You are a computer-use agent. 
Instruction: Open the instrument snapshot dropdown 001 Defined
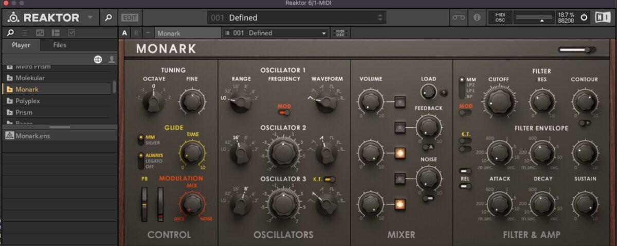click(276, 33)
